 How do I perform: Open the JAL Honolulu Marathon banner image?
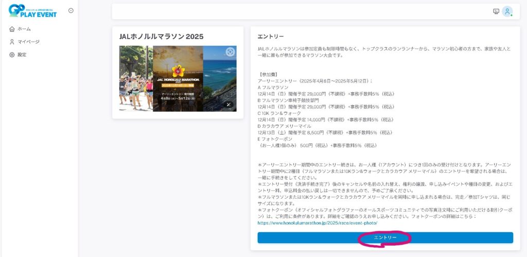[x=178, y=79]
